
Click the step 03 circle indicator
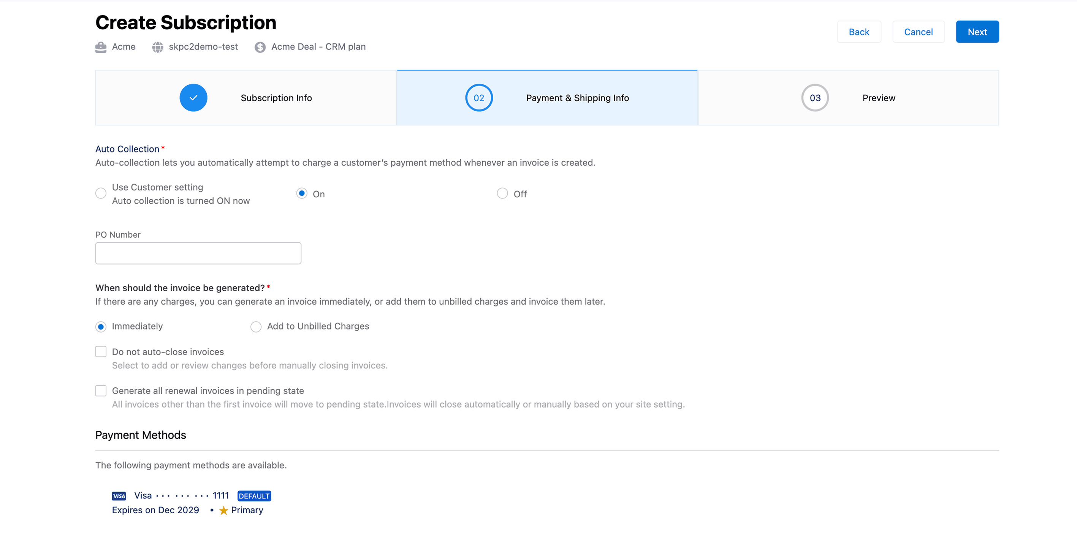tap(814, 97)
